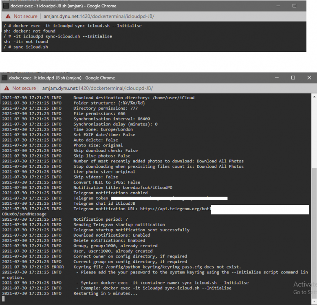Click 'Notification period: 7' line

pyautogui.click(x=101, y=220)
